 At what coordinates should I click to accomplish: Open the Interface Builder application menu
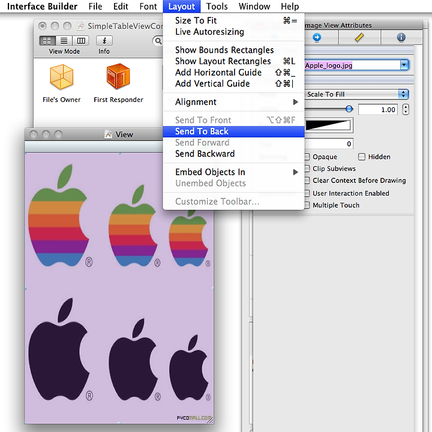42,7
